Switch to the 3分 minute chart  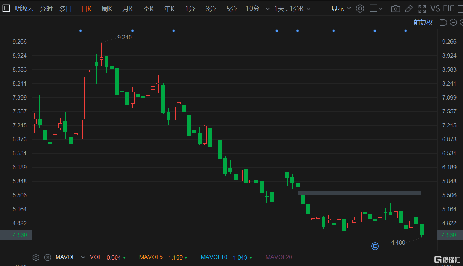[x=211, y=9]
